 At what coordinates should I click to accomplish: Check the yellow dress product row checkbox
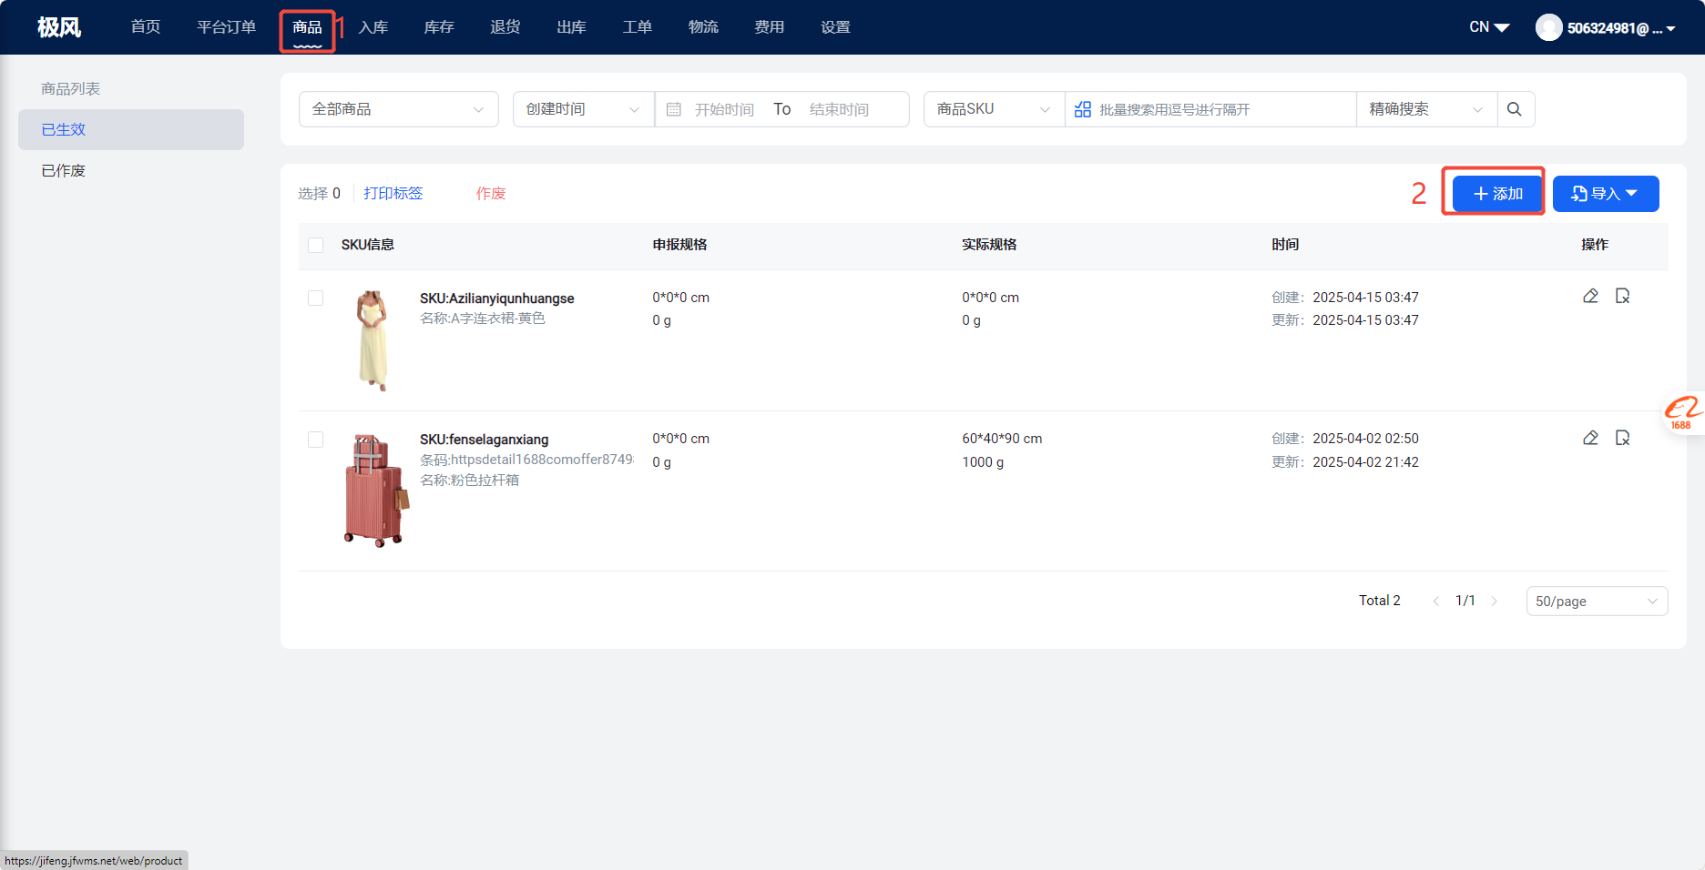pos(316,298)
